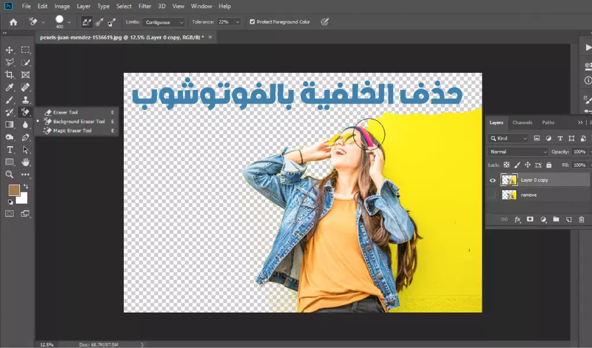The width and height of the screenshot is (592, 348).
Task: Create a new layer
Action: point(569,220)
